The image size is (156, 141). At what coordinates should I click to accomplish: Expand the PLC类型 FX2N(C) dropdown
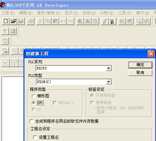(109, 82)
